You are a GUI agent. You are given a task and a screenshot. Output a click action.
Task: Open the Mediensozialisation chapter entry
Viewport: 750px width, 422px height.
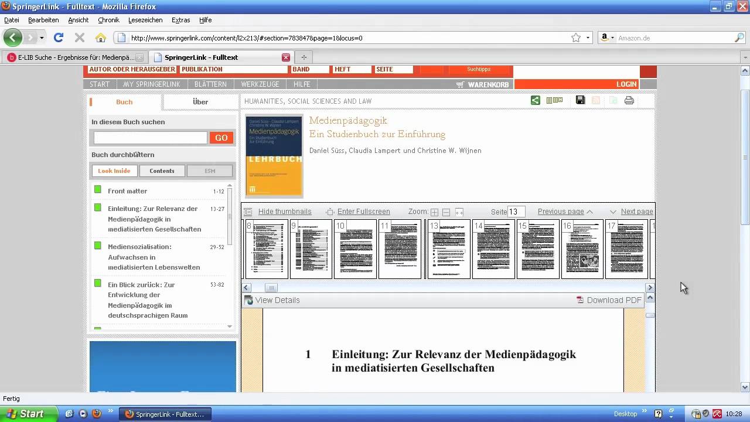155,257
